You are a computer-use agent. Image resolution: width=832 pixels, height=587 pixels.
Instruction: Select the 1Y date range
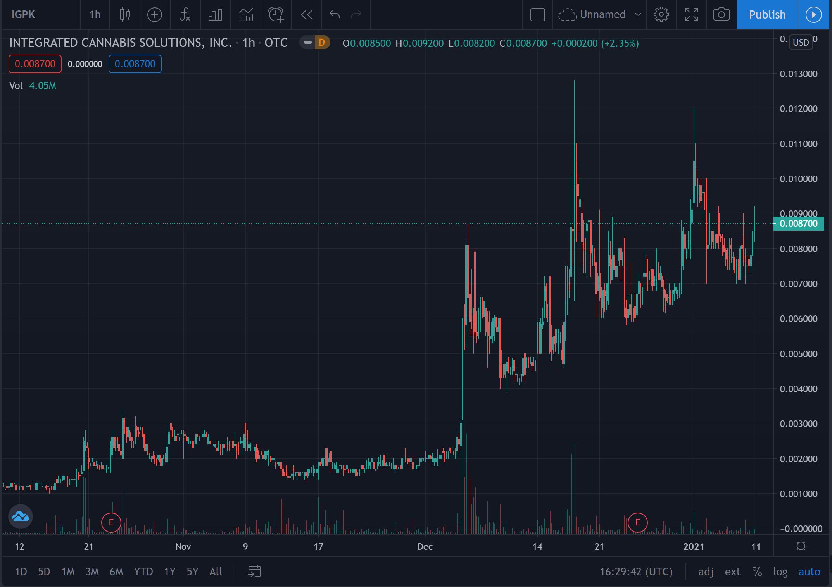170,572
